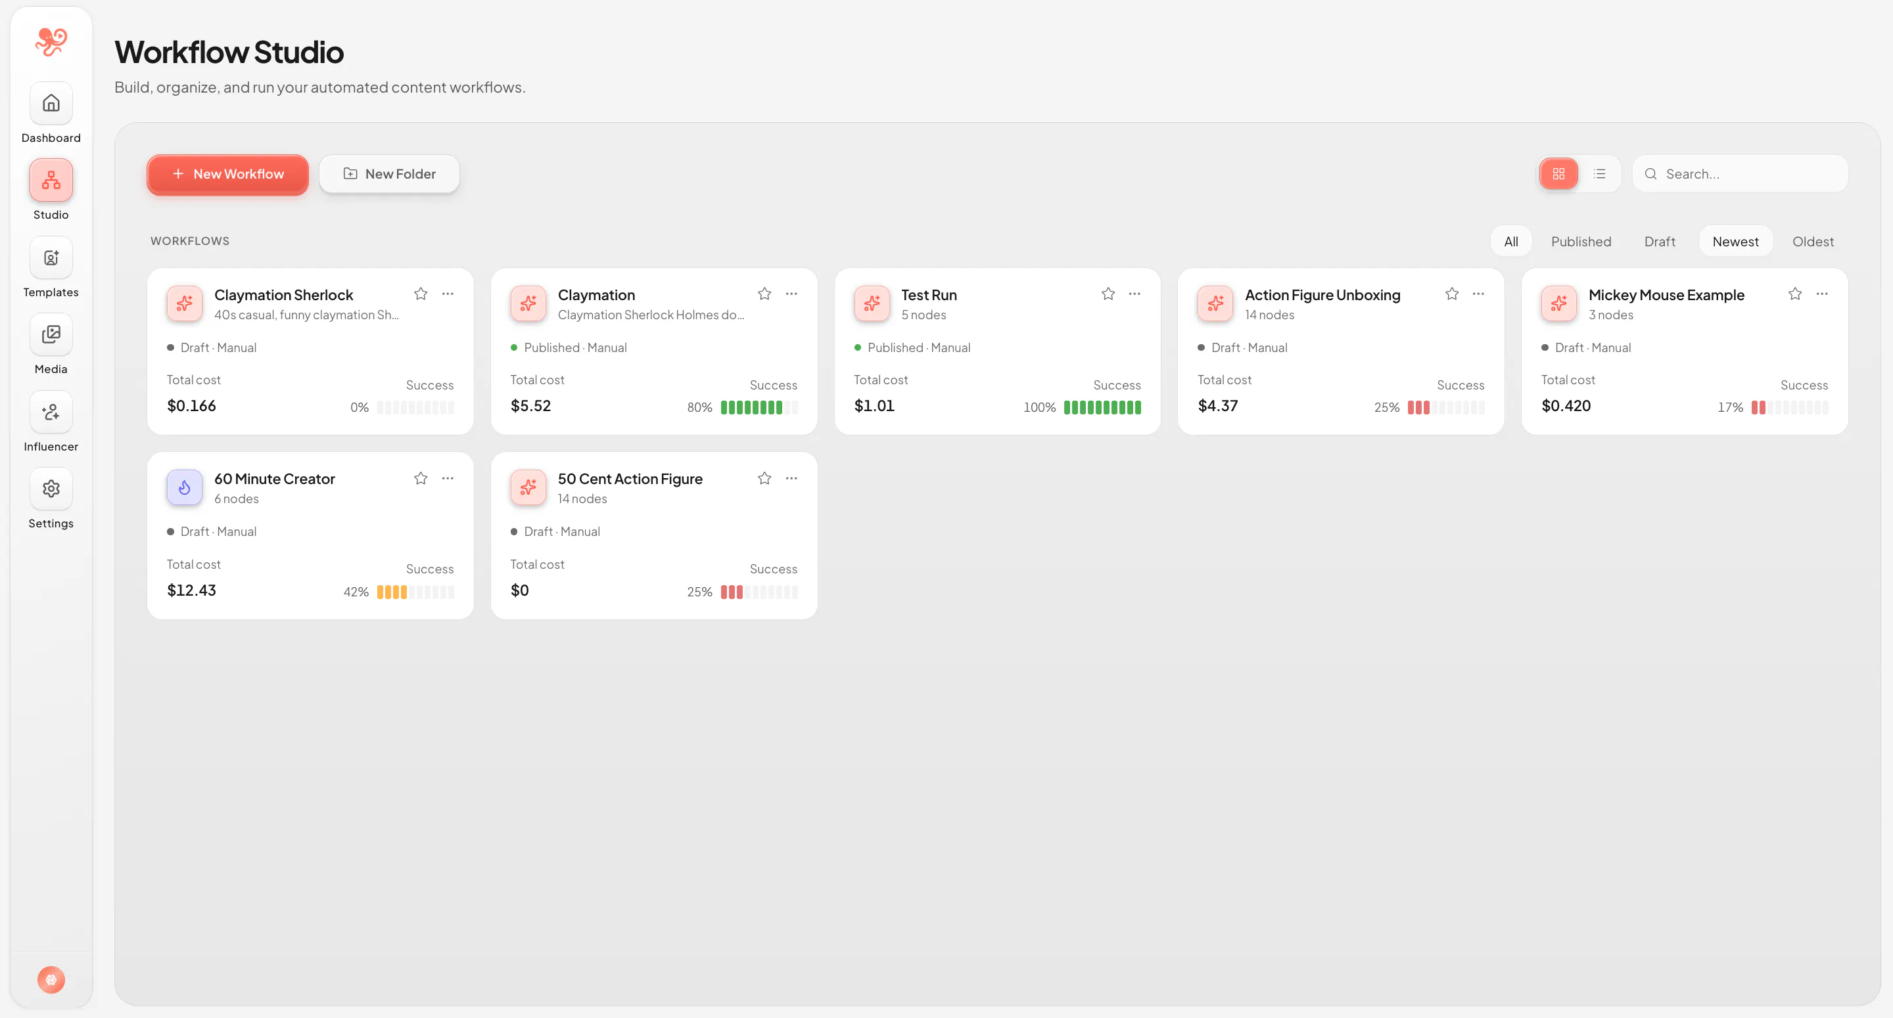This screenshot has width=1893, height=1018.
Task: Open the Dashboard home icon
Action: tap(51, 104)
